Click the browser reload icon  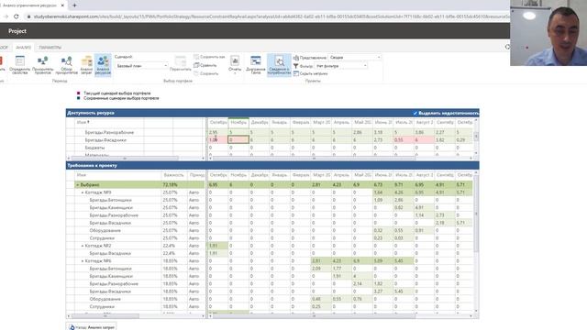pos(17,16)
